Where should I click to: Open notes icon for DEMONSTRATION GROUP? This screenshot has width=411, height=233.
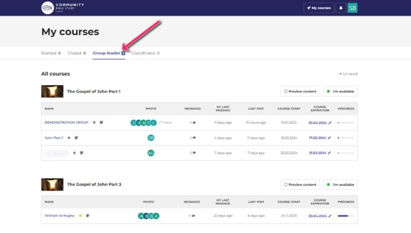pyautogui.click(x=102, y=123)
